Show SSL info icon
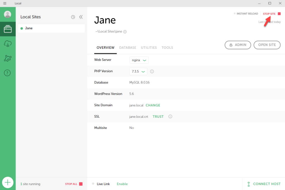 click(x=170, y=117)
